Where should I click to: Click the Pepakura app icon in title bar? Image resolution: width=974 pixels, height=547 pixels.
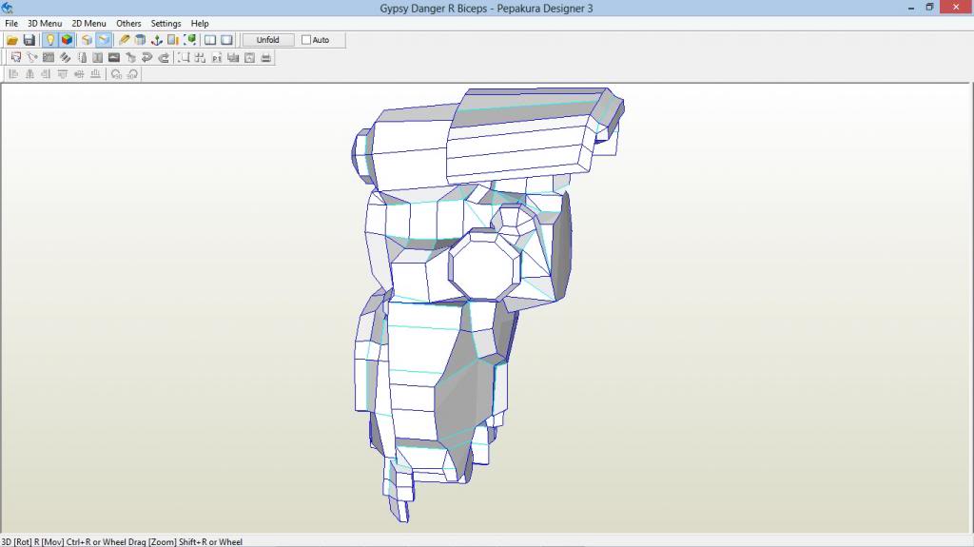(8, 8)
